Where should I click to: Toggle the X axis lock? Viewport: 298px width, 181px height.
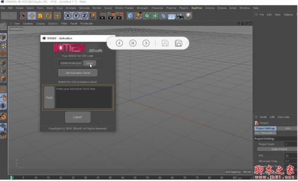[x=68, y=16]
